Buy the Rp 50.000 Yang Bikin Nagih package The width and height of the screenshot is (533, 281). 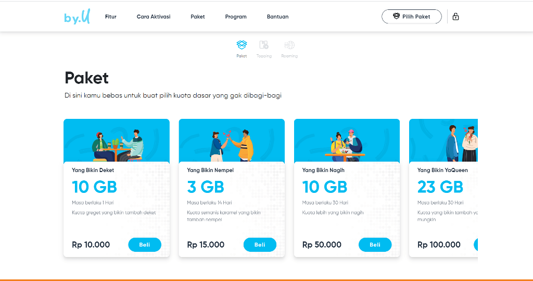click(x=375, y=245)
